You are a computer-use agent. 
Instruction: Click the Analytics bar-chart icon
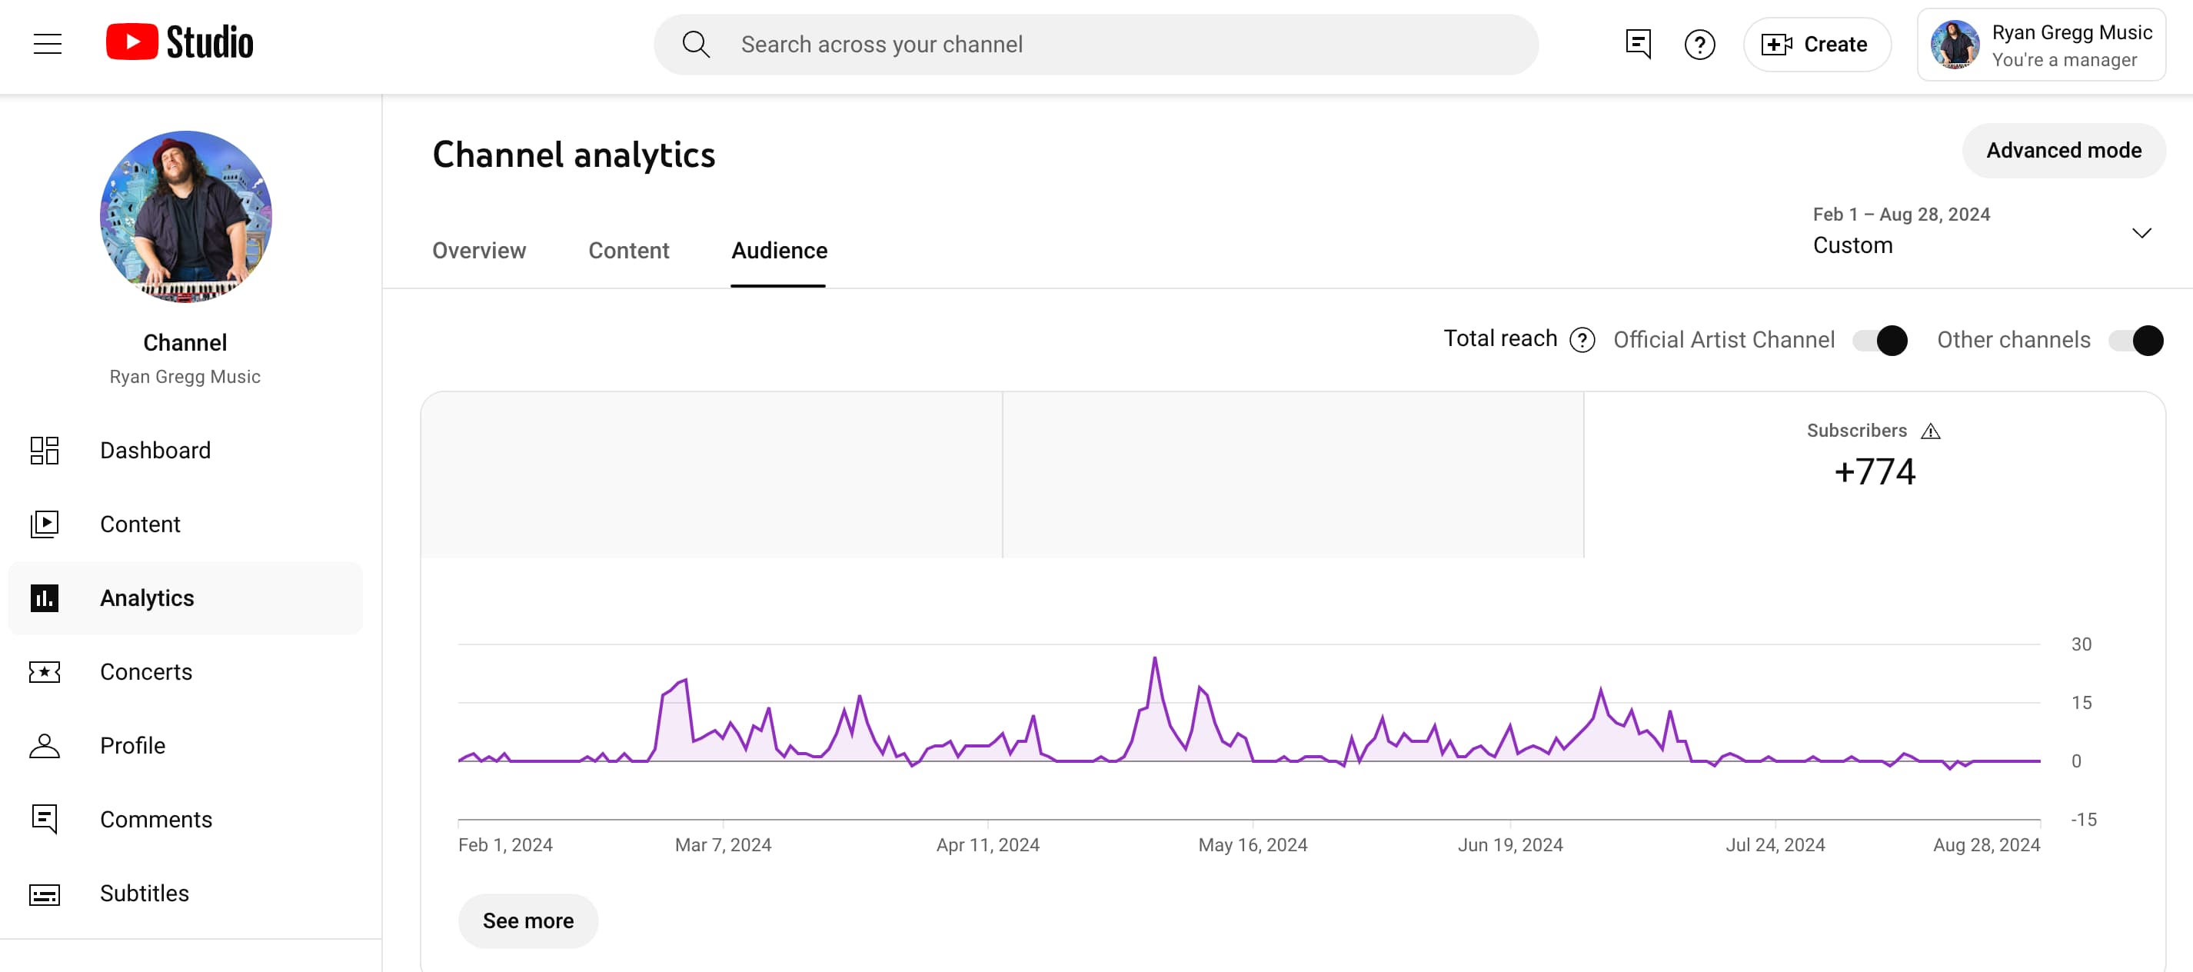(x=45, y=598)
